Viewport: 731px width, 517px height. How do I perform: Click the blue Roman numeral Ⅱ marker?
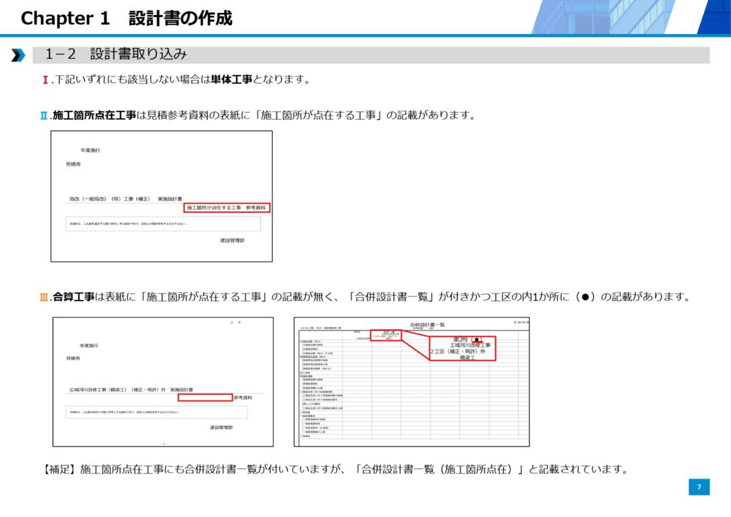coord(44,115)
